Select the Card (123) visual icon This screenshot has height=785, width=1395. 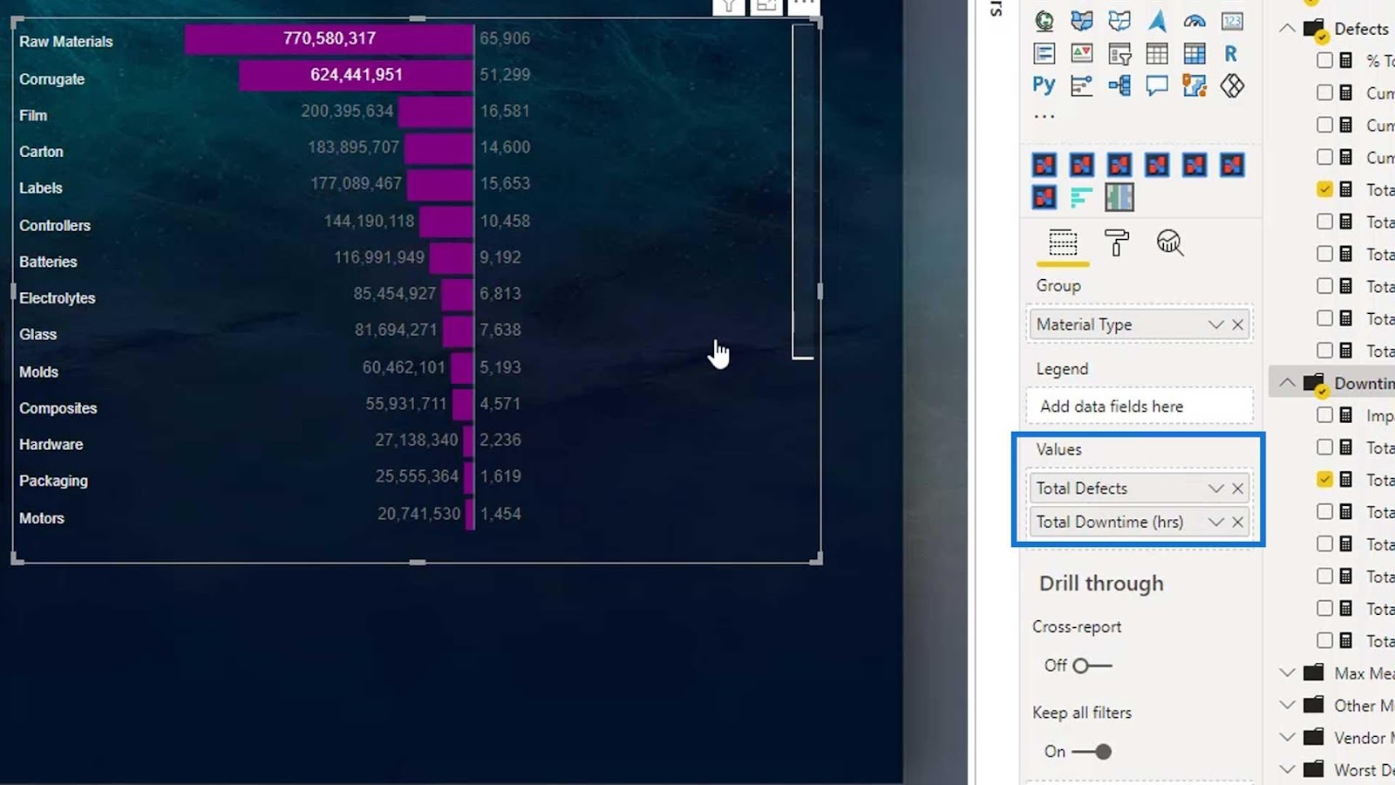(1232, 21)
